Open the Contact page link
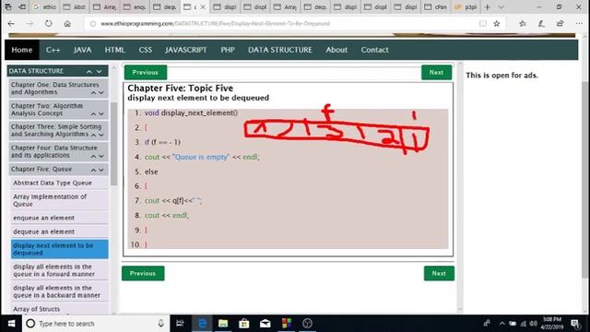This screenshot has height=332, width=590. [x=375, y=50]
